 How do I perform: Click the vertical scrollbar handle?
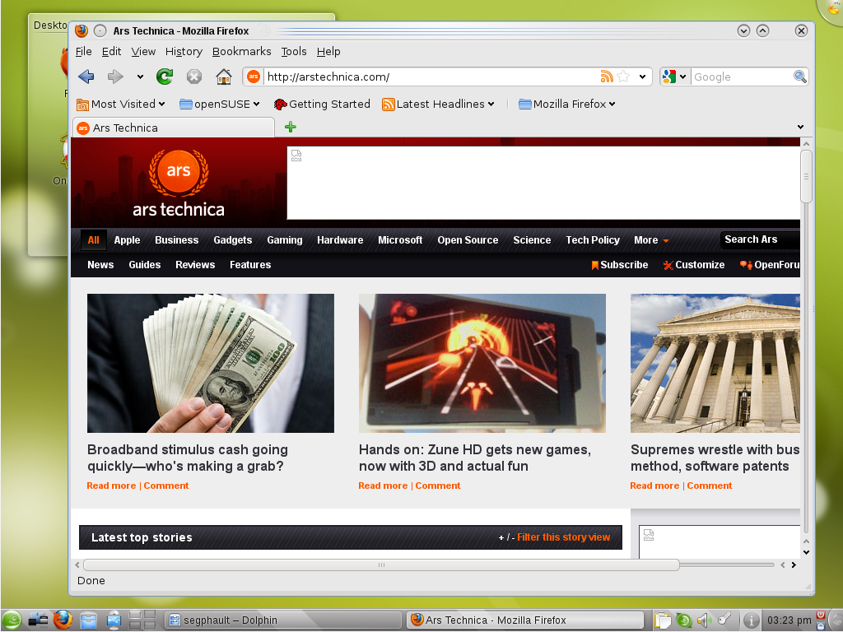806,176
